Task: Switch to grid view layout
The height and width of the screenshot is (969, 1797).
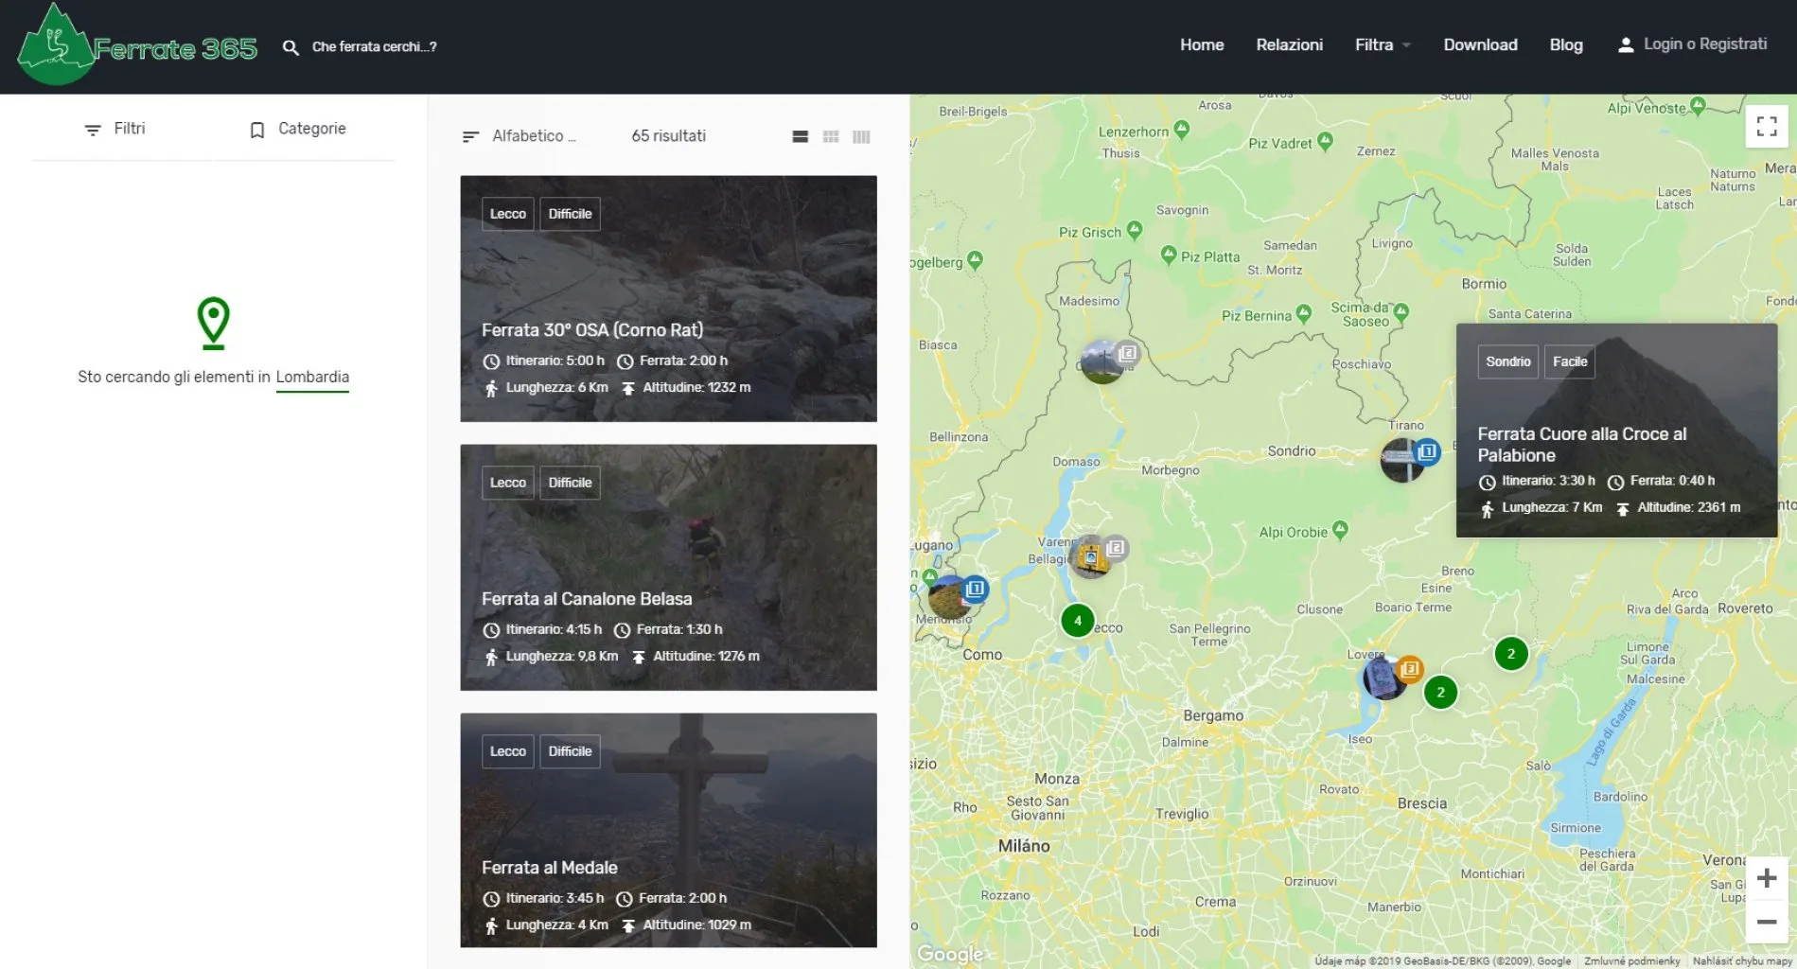Action: pos(831,137)
